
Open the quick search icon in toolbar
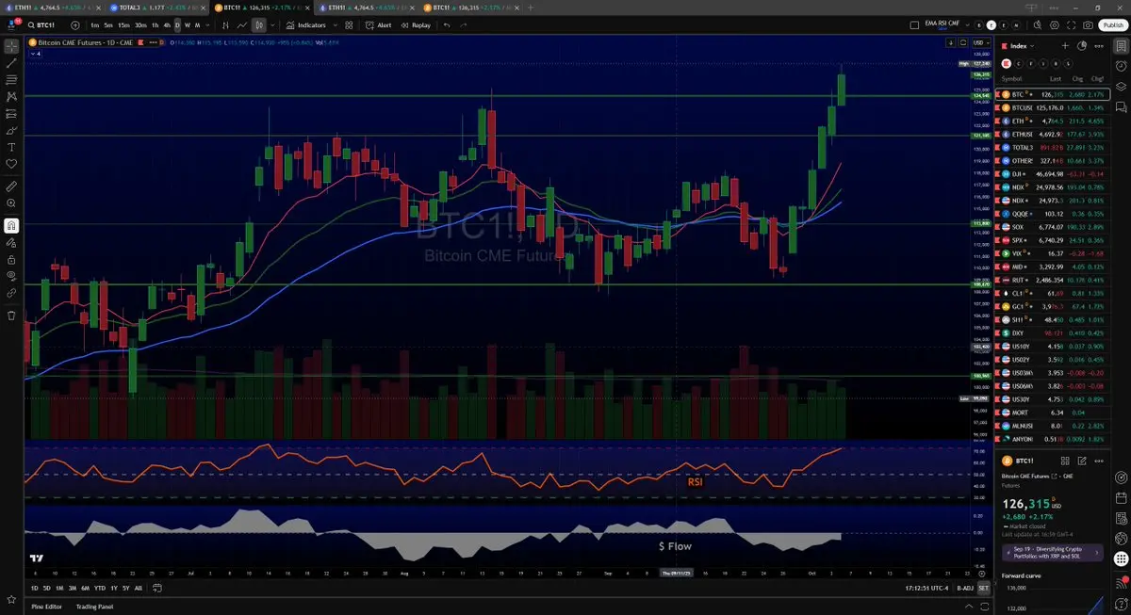tap(1038, 24)
